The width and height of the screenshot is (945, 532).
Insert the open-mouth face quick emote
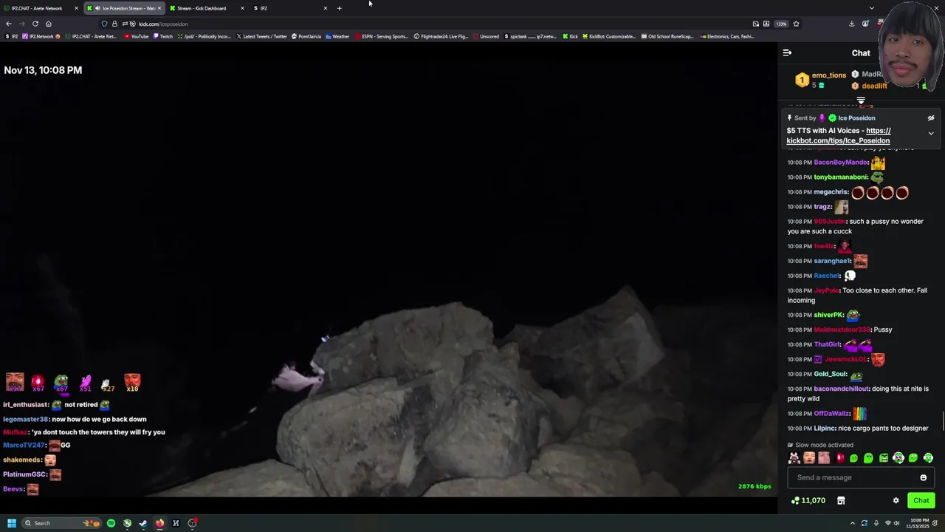coord(809,458)
